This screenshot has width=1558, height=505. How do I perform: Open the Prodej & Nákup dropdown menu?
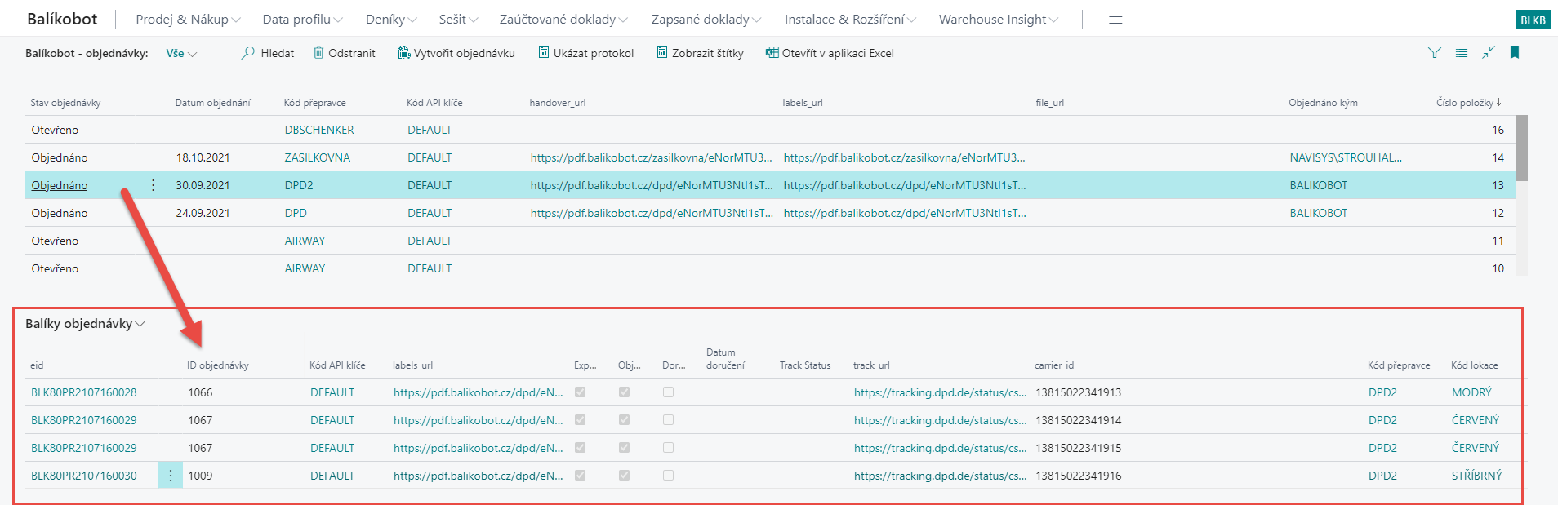[x=188, y=20]
